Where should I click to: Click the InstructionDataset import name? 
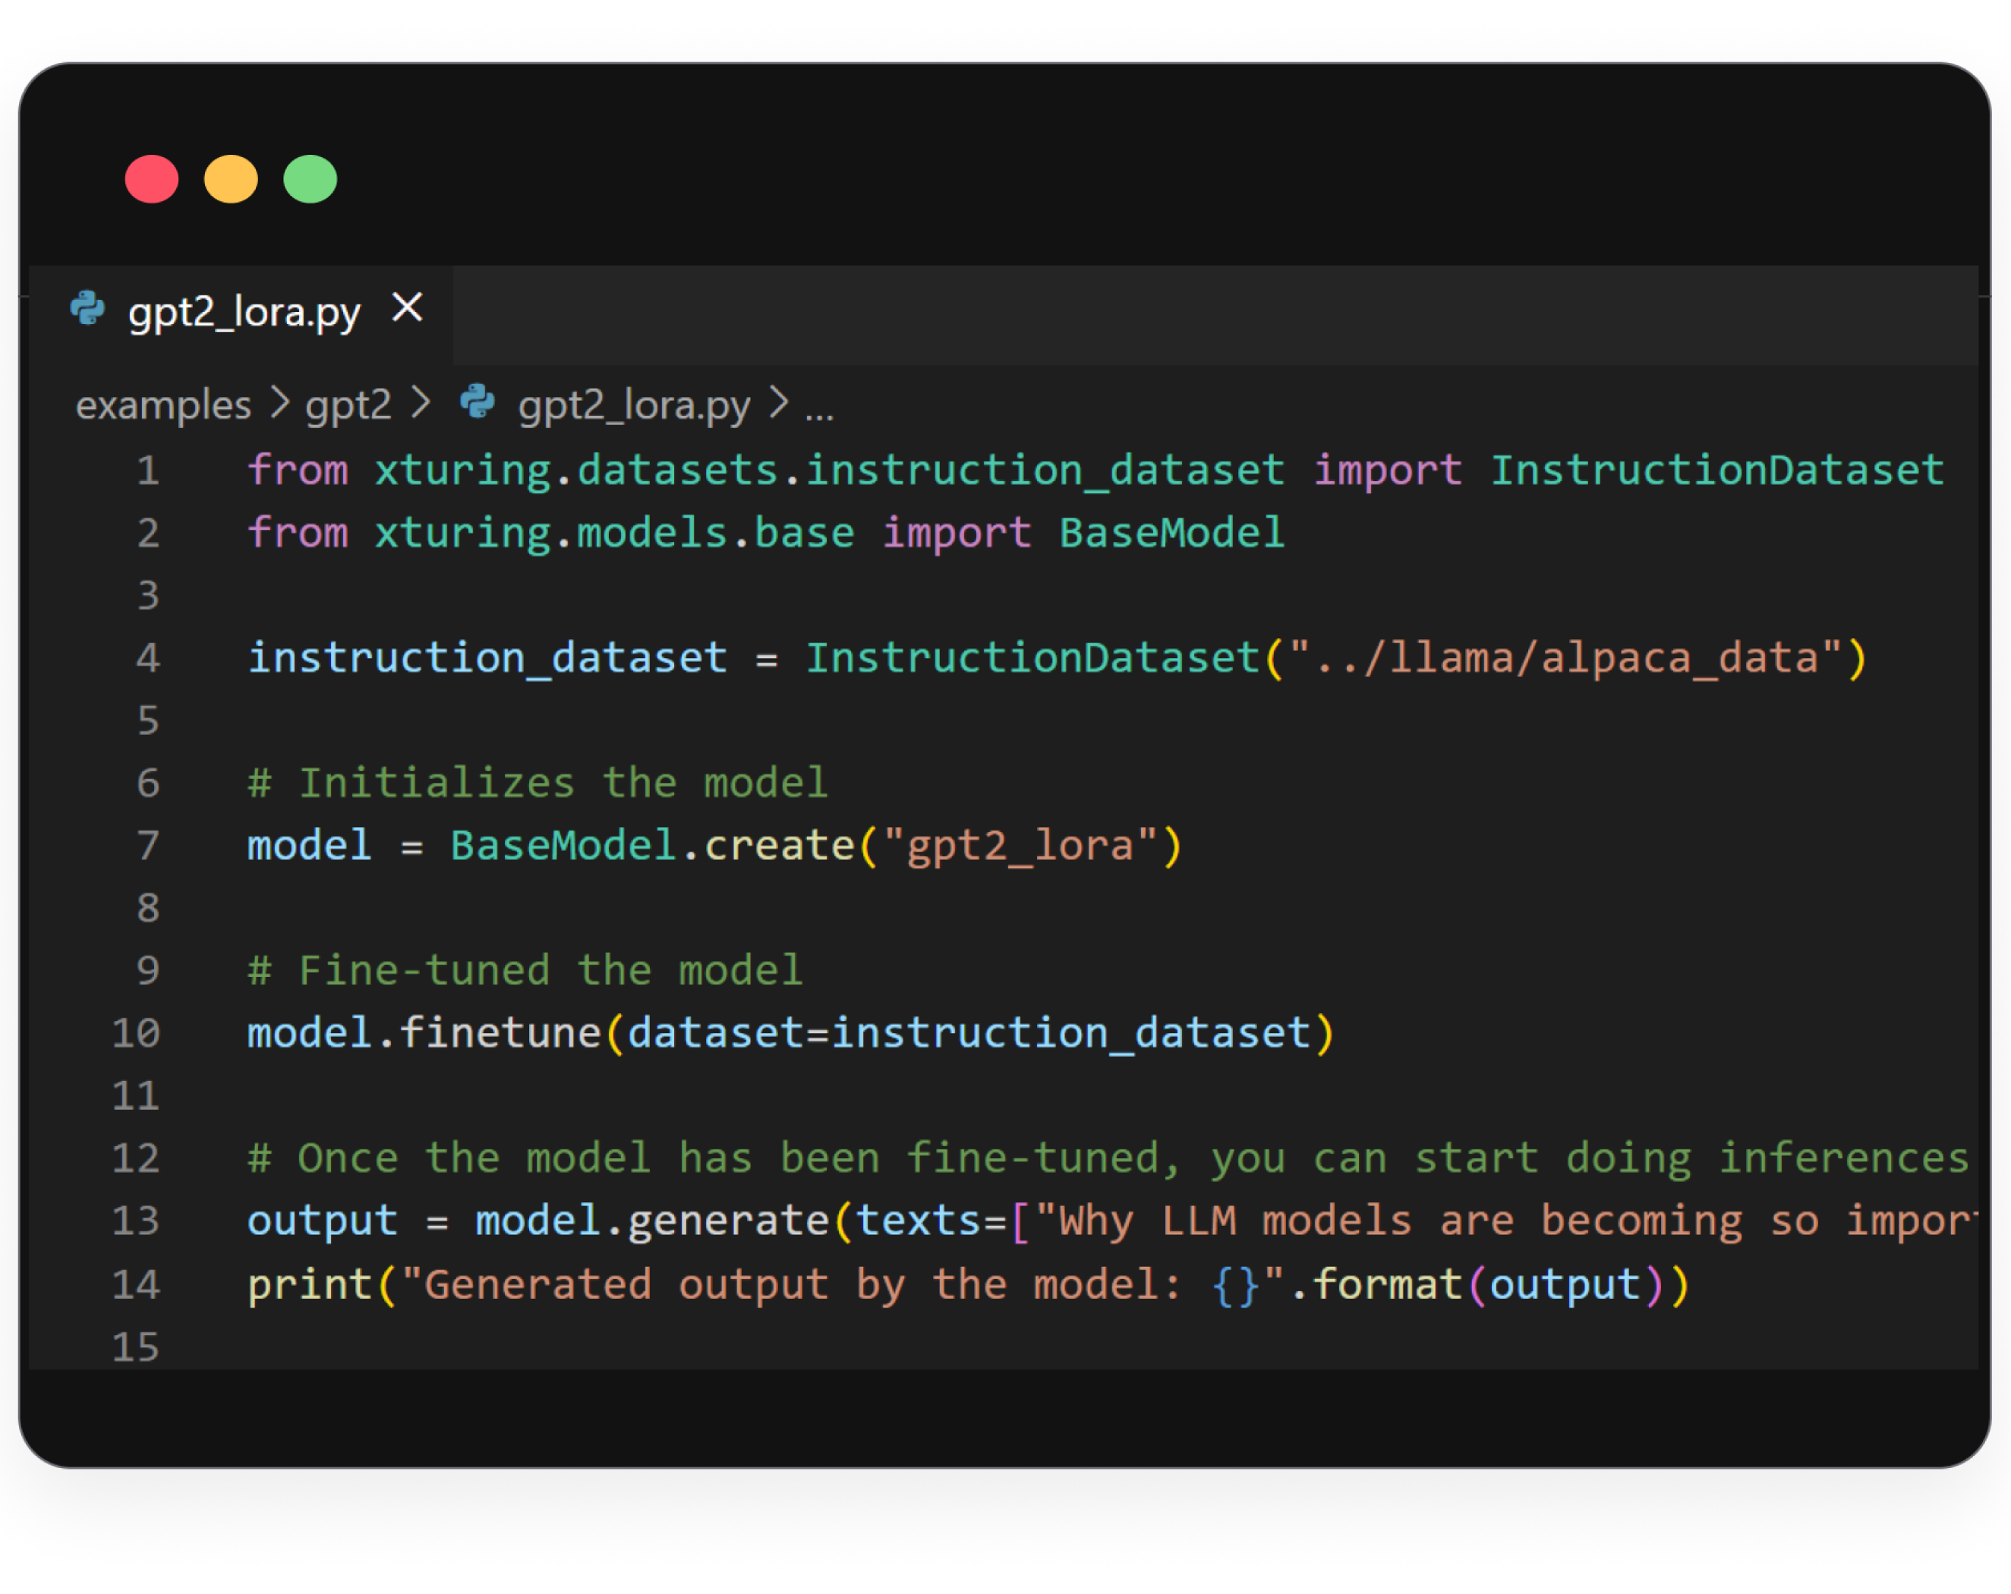click(x=1716, y=470)
